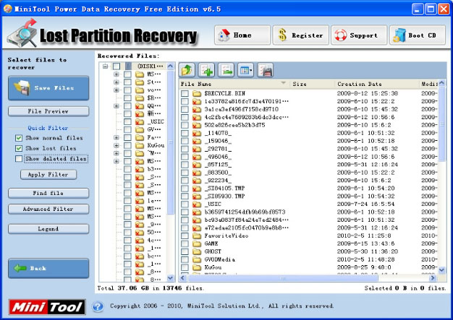Select the _SI85930.TMP entry
Screen dimensions: 453x320
(x=224, y=196)
